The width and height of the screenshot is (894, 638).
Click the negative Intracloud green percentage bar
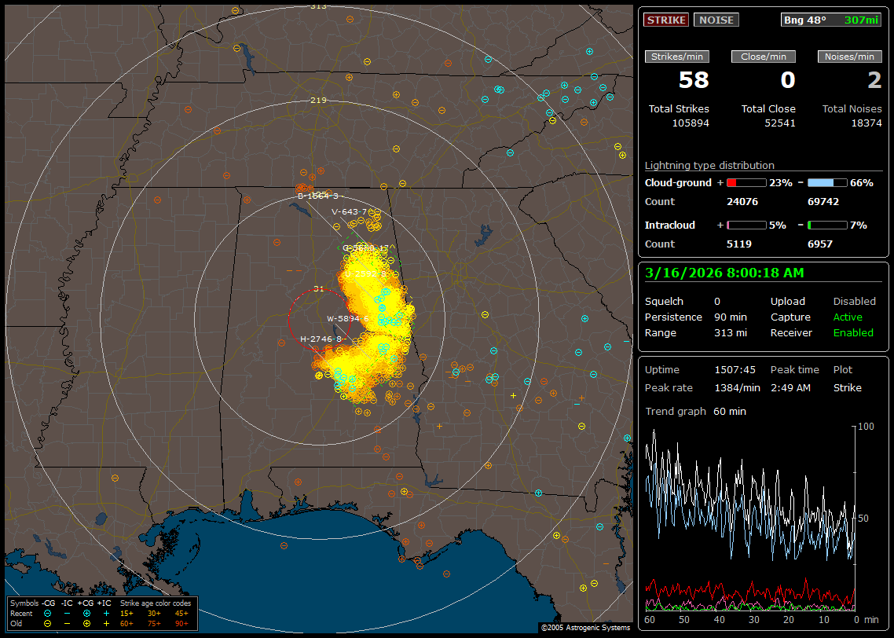[x=827, y=225]
